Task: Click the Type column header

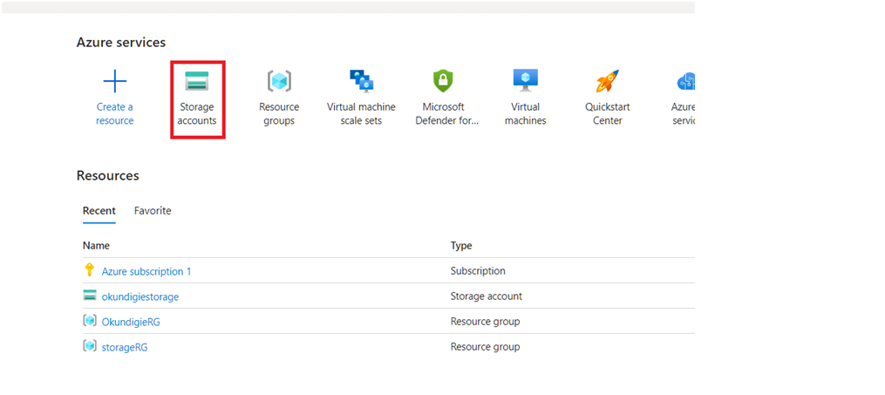Action: 461,246
